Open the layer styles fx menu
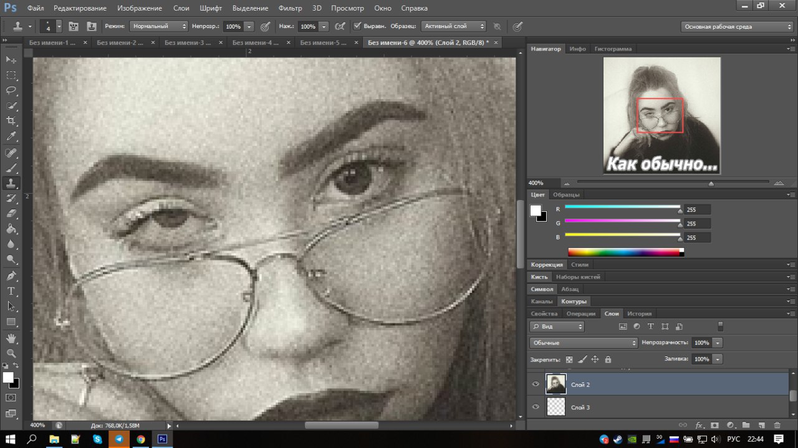This screenshot has width=798, height=448. point(699,425)
